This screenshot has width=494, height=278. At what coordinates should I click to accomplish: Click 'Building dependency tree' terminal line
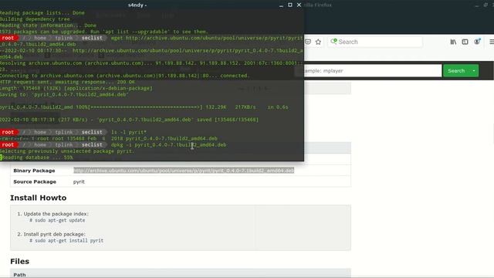[x=35, y=19]
